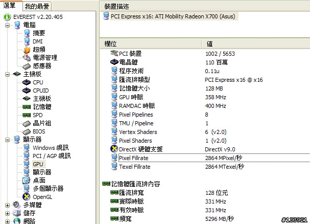This screenshot has width=310, height=224.
Task: Click the 多媒體 speaker icon
Action: (17, 205)
